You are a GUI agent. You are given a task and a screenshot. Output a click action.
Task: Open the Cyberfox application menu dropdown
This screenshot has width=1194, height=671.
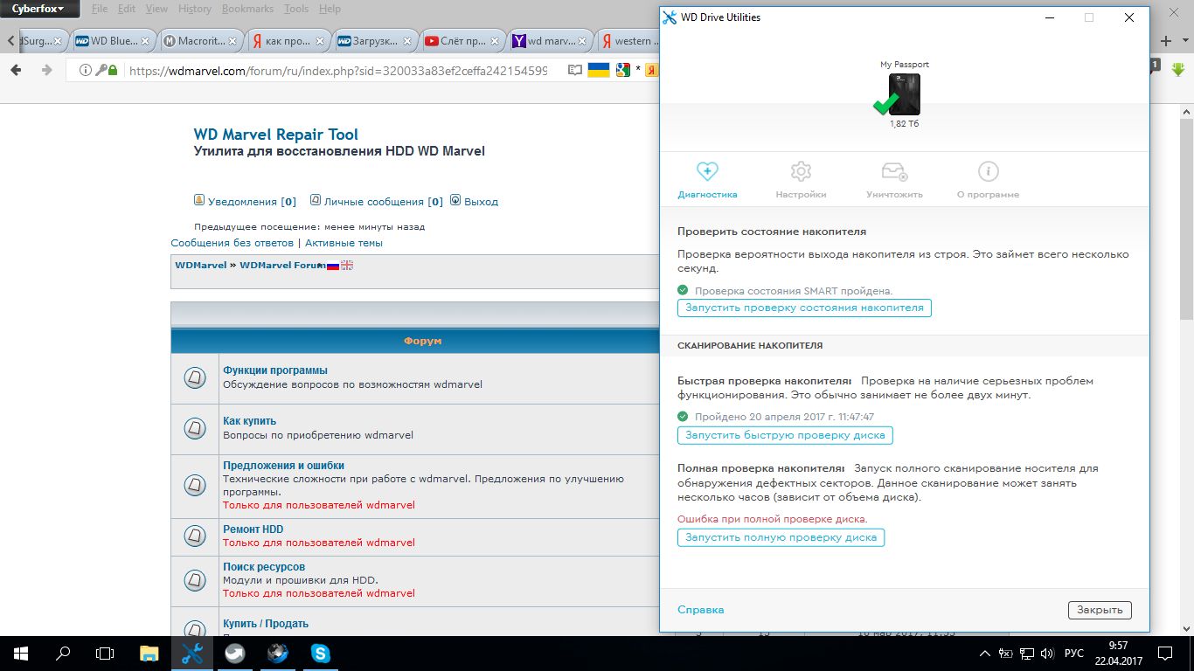40,9
